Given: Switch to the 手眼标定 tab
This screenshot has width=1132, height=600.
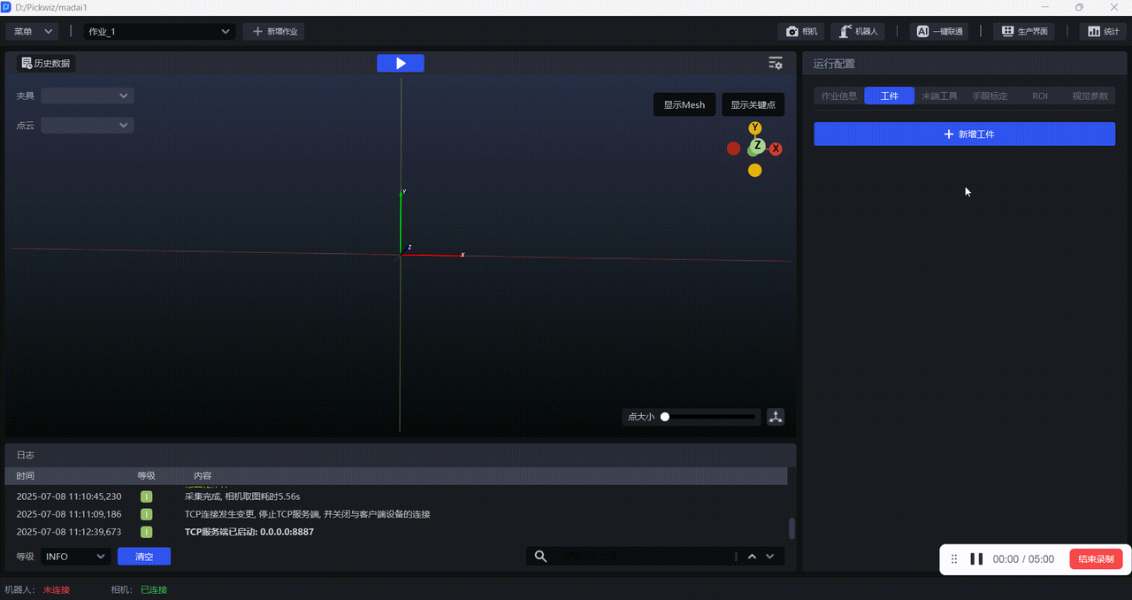Looking at the screenshot, I should (x=990, y=96).
